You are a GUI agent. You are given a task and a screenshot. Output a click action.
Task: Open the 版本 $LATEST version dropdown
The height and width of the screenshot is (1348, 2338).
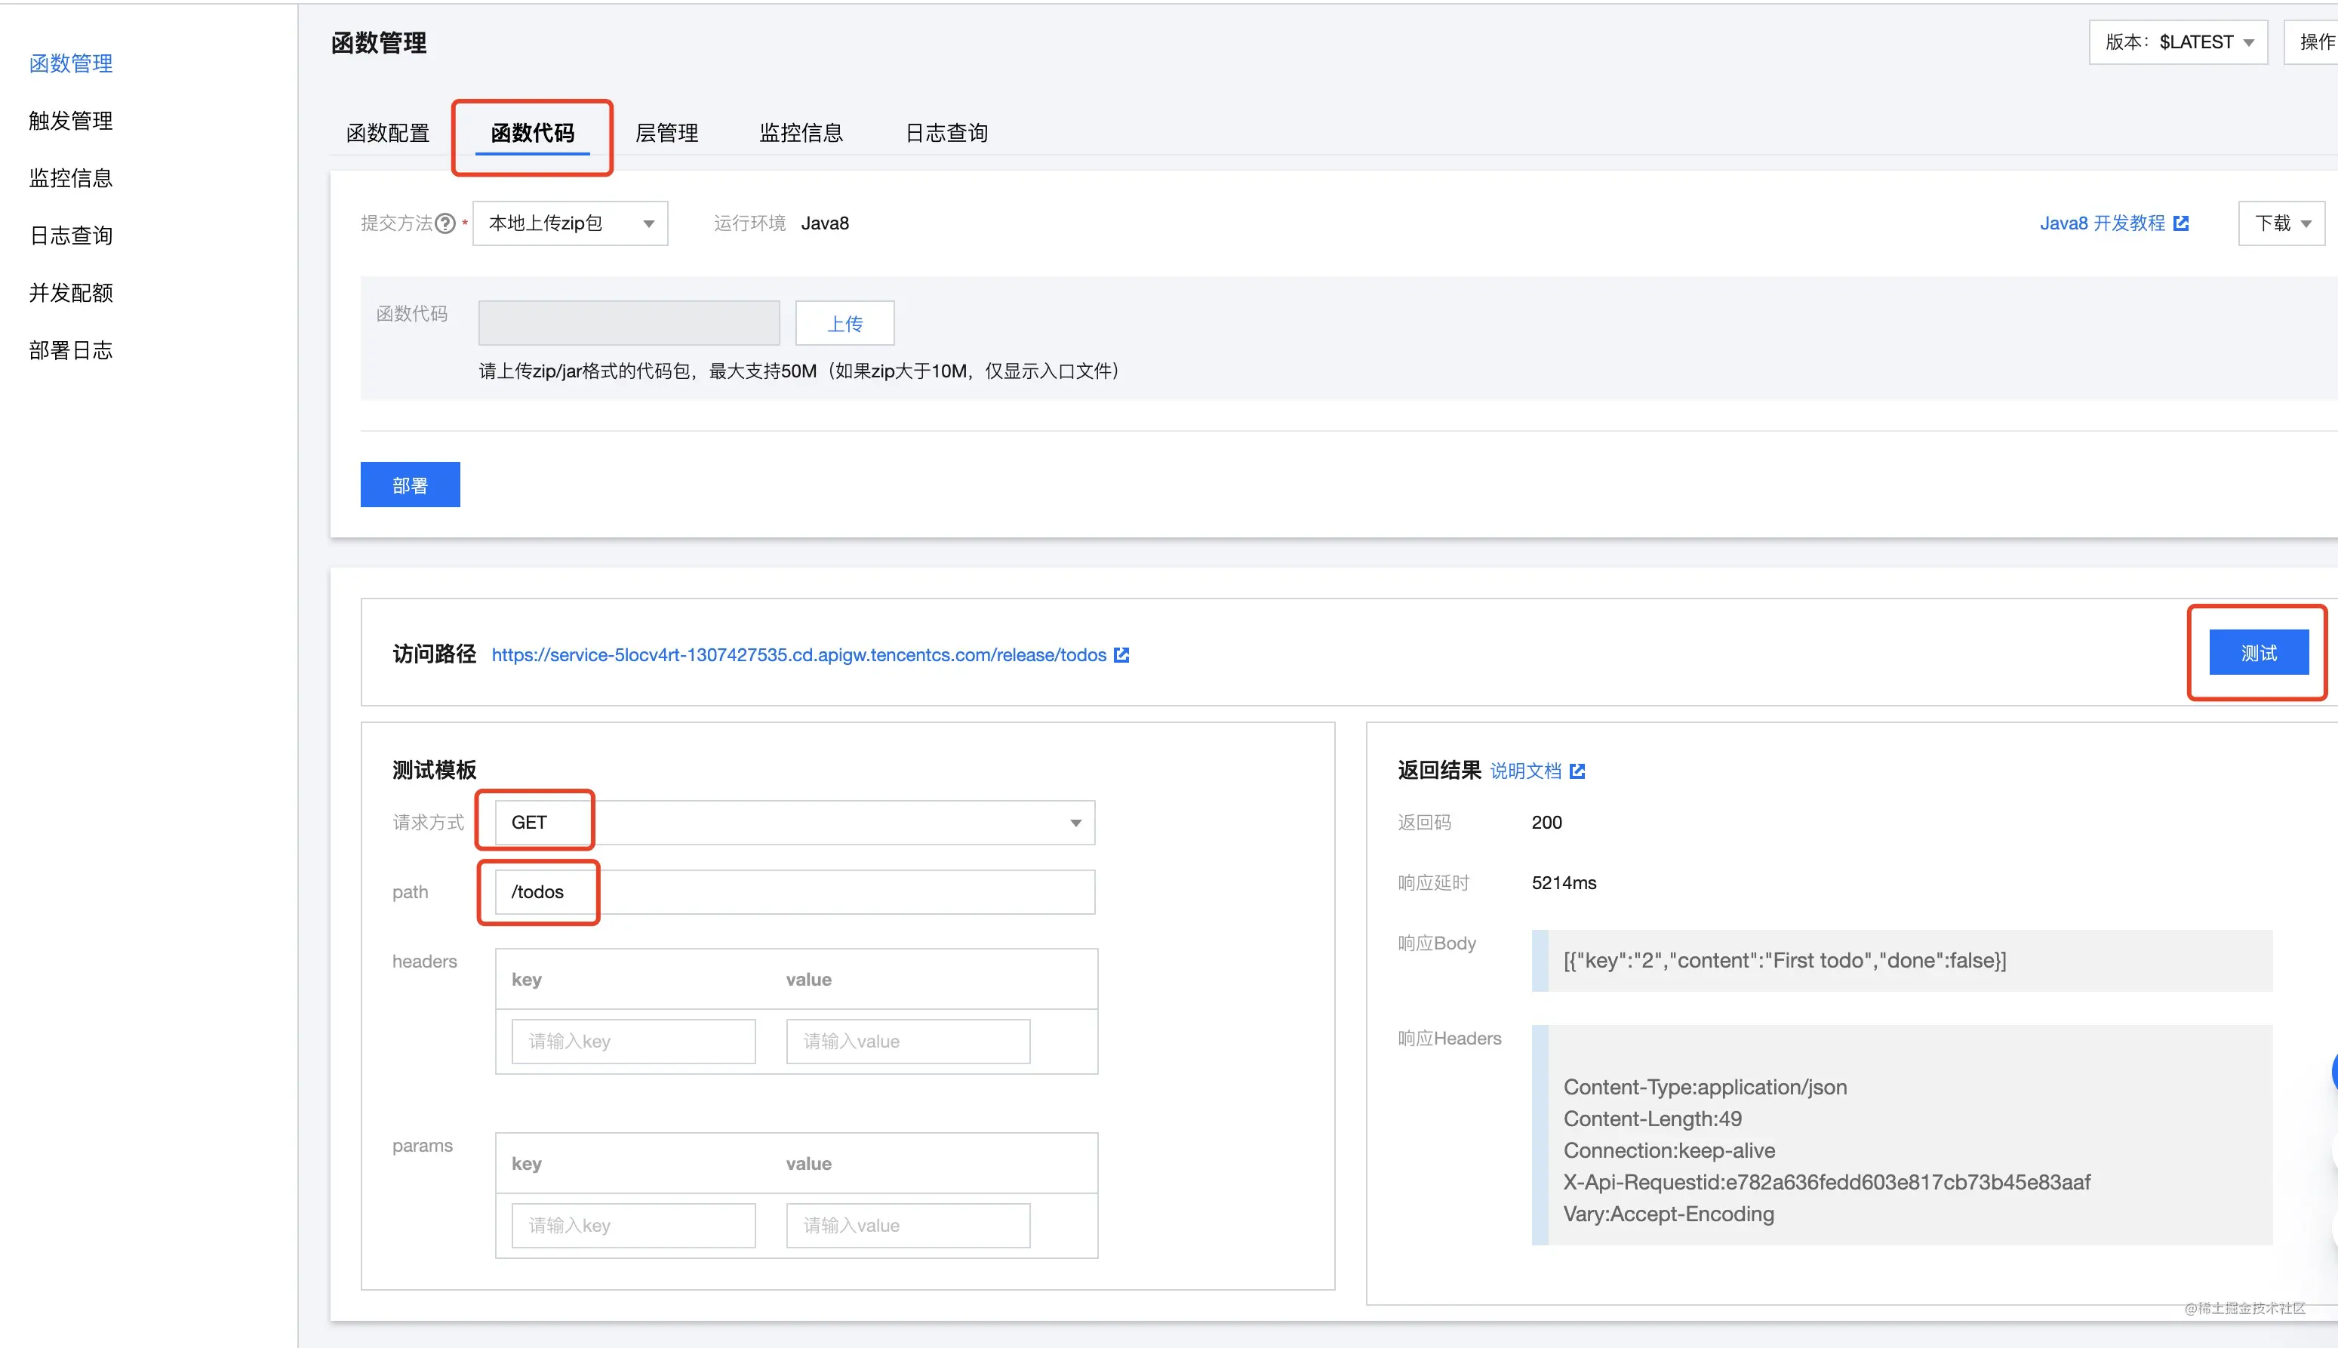pos(2178,42)
